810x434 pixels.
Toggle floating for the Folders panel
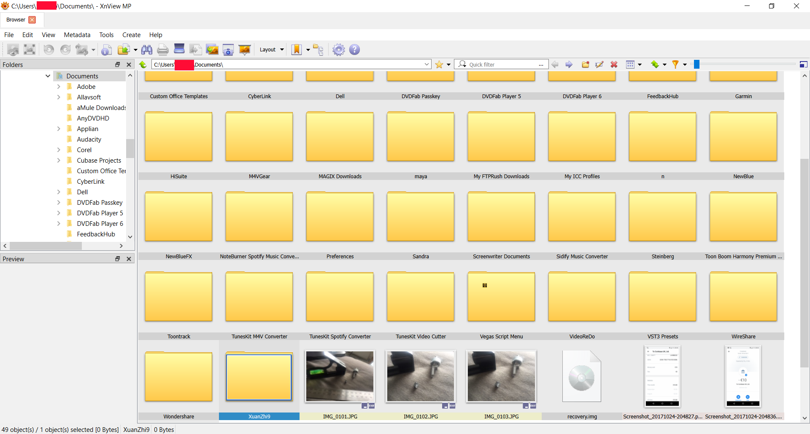pos(118,64)
